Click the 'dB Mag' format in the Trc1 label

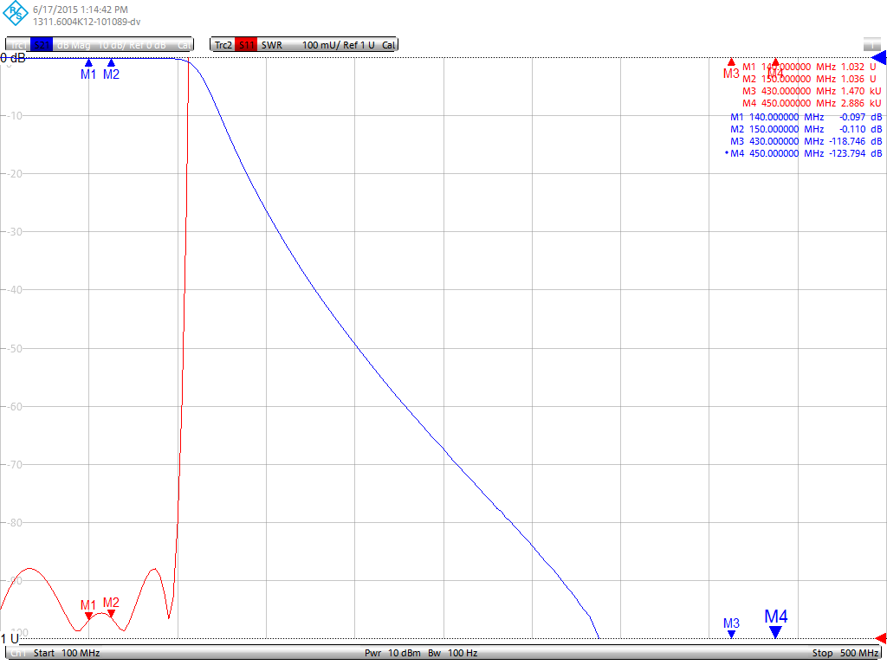74,45
